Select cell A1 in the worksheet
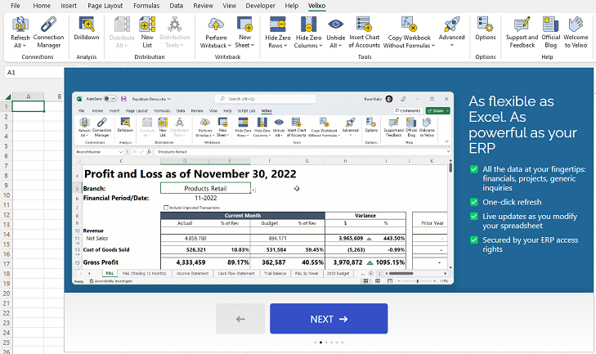596x354 pixels. (28, 106)
